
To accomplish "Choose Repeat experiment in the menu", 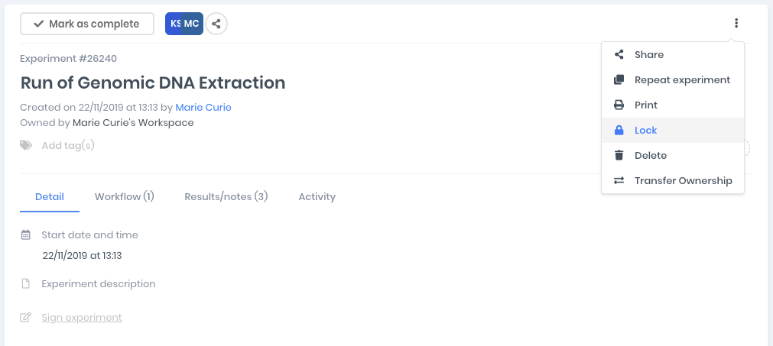I will point(682,80).
